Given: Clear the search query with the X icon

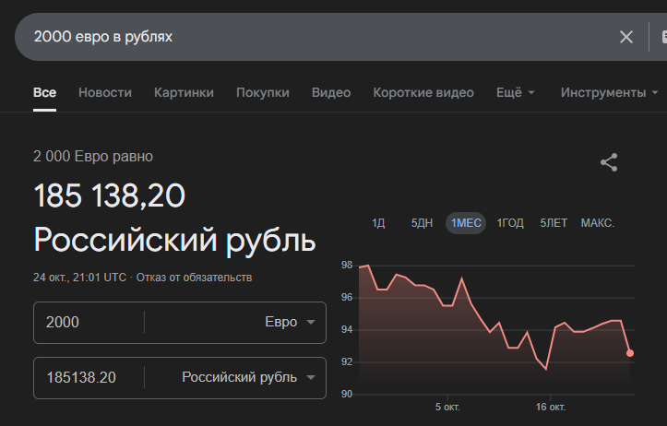Looking at the screenshot, I should pos(626,37).
